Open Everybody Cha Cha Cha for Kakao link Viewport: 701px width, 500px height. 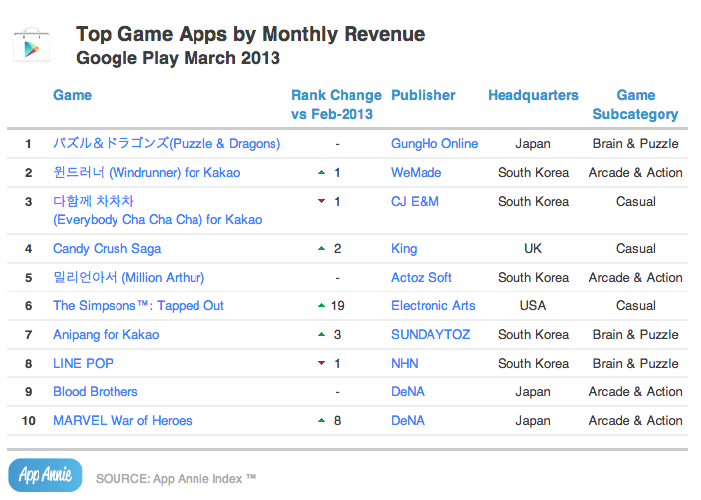[157, 210]
